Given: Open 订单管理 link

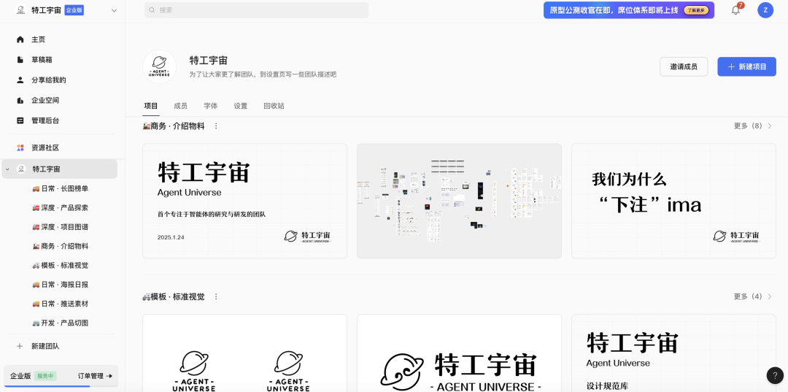Looking at the screenshot, I should (x=95, y=376).
